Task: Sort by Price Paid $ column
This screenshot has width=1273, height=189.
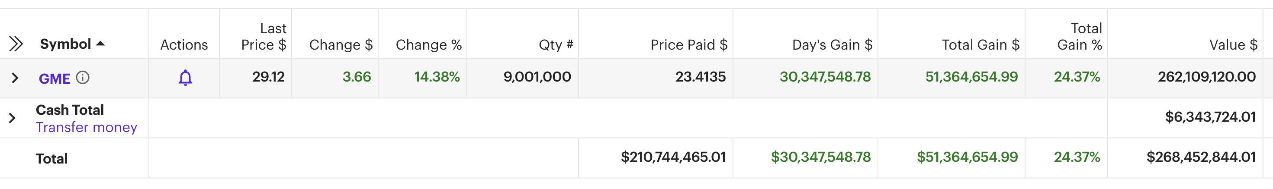Action: tap(688, 45)
